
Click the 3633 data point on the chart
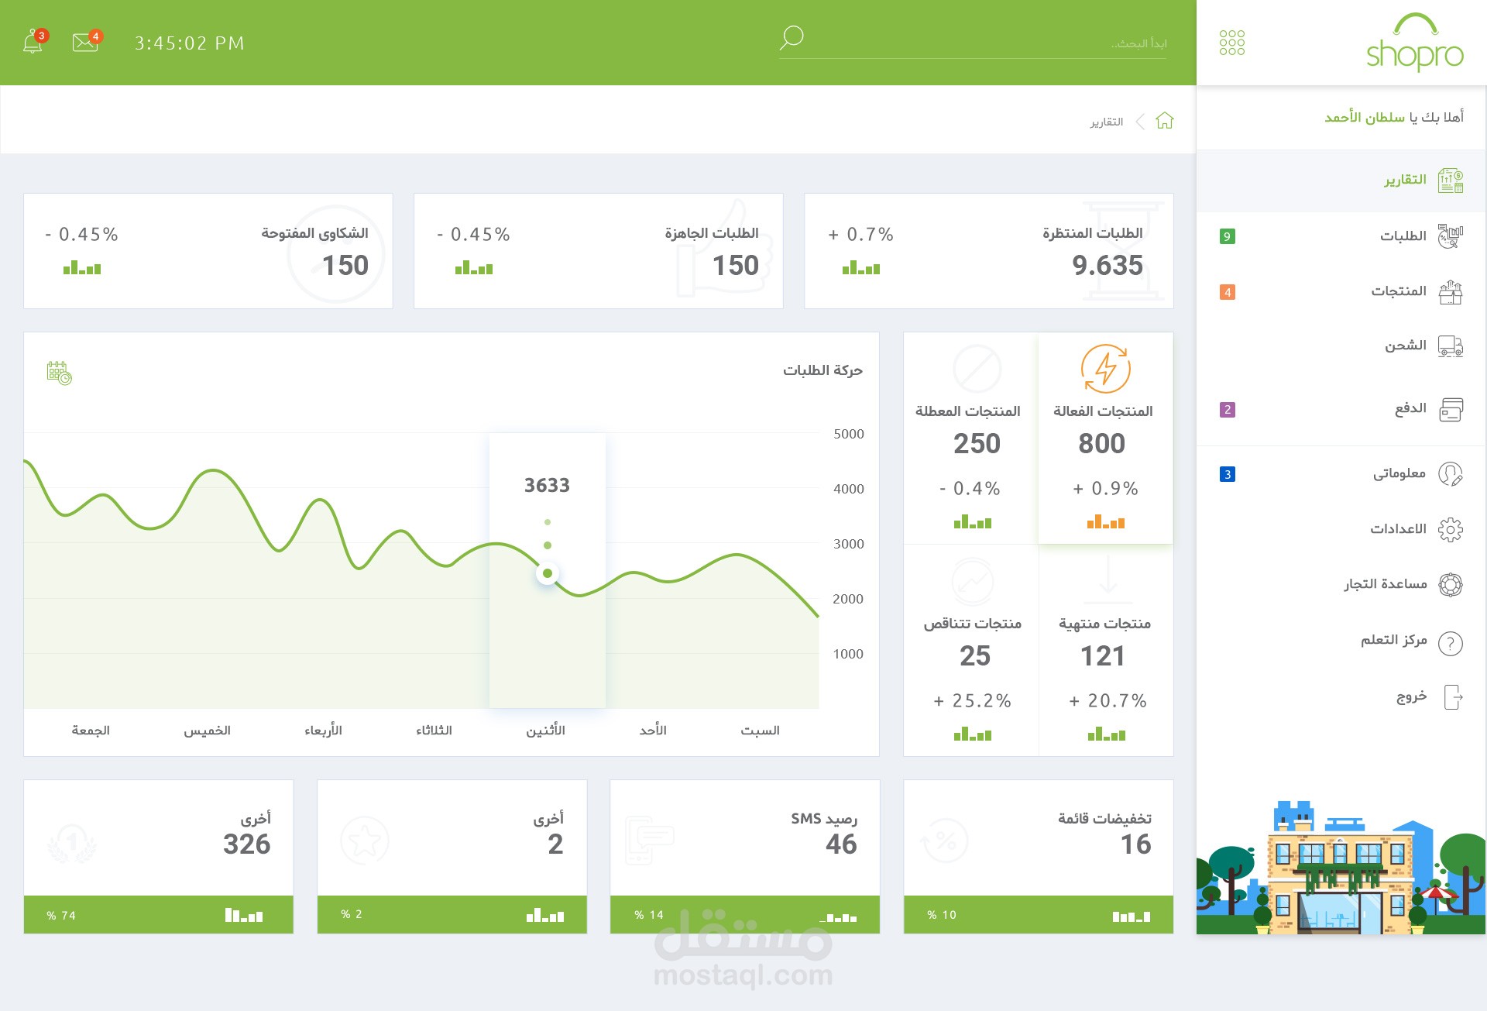(548, 572)
